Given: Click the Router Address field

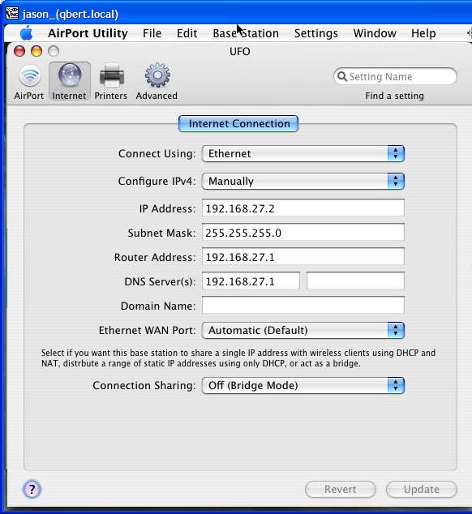Looking at the screenshot, I should pos(303,257).
